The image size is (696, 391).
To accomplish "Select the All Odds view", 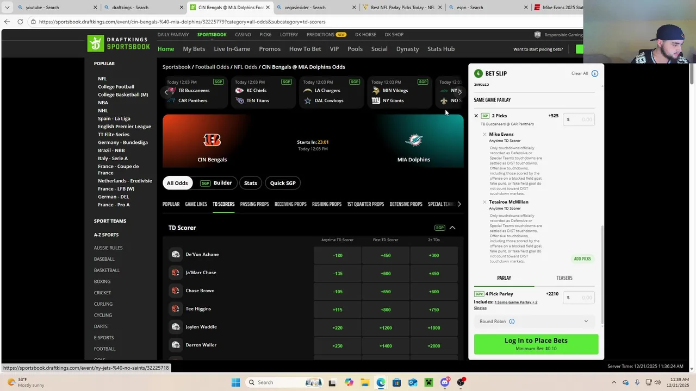I will [177, 183].
